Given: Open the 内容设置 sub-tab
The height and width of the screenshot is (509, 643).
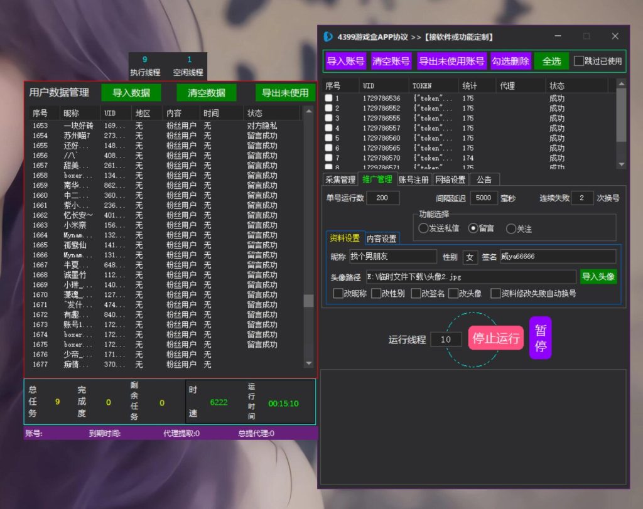Looking at the screenshot, I should click(381, 238).
